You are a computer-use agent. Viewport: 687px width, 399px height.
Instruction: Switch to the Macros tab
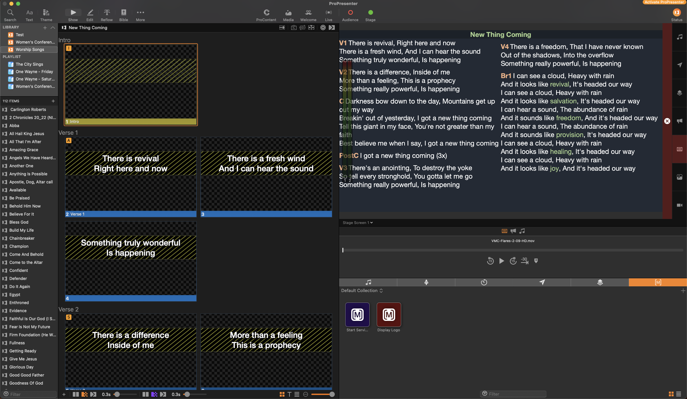[657, 282]
